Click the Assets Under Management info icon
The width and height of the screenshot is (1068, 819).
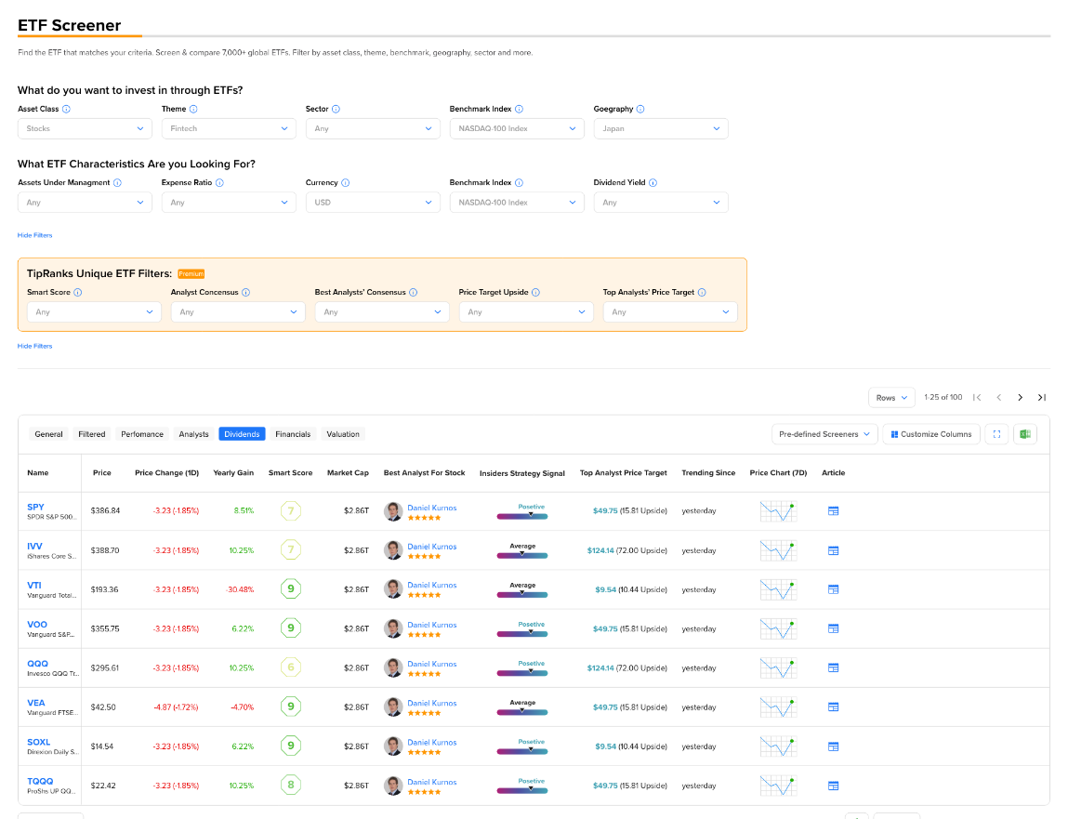pyautogui.click(x=117, y=182)
